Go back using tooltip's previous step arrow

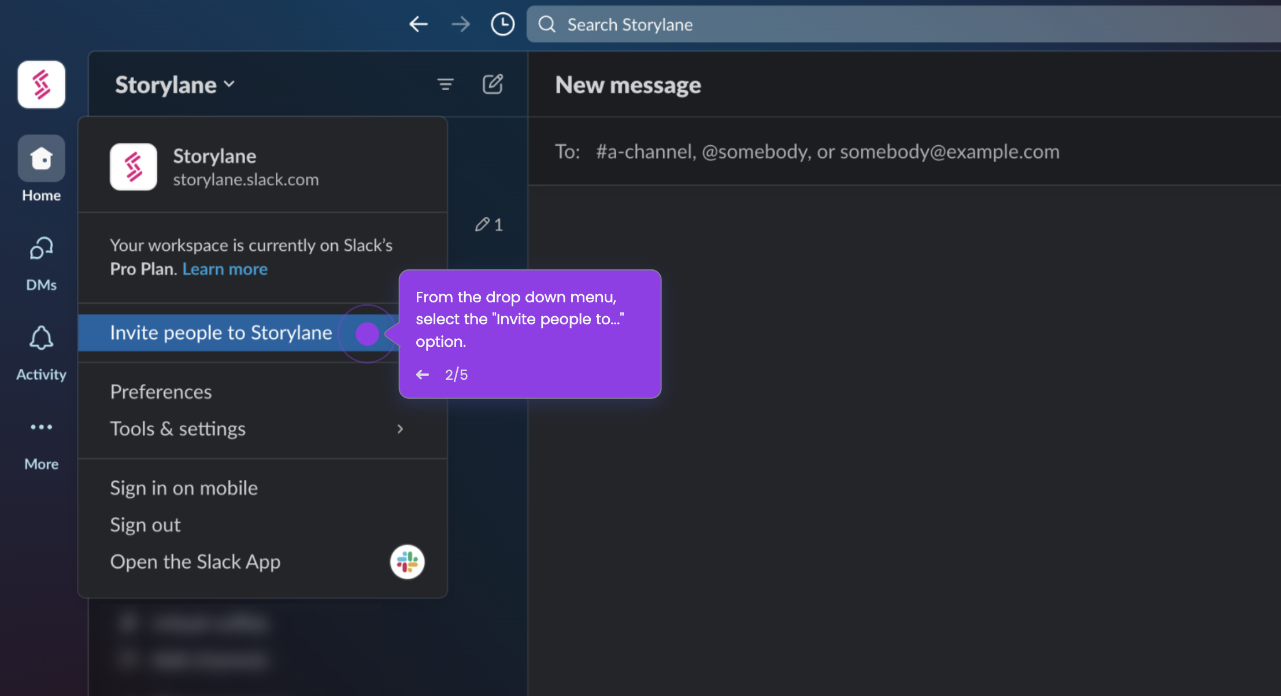point(423,375)
